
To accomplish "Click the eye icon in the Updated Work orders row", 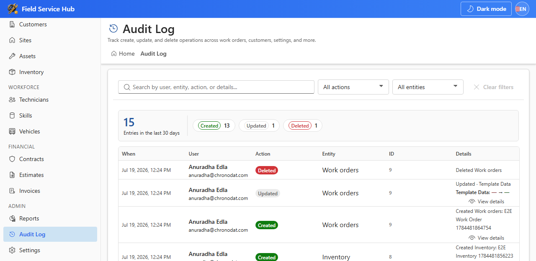I will click(472, 202).
